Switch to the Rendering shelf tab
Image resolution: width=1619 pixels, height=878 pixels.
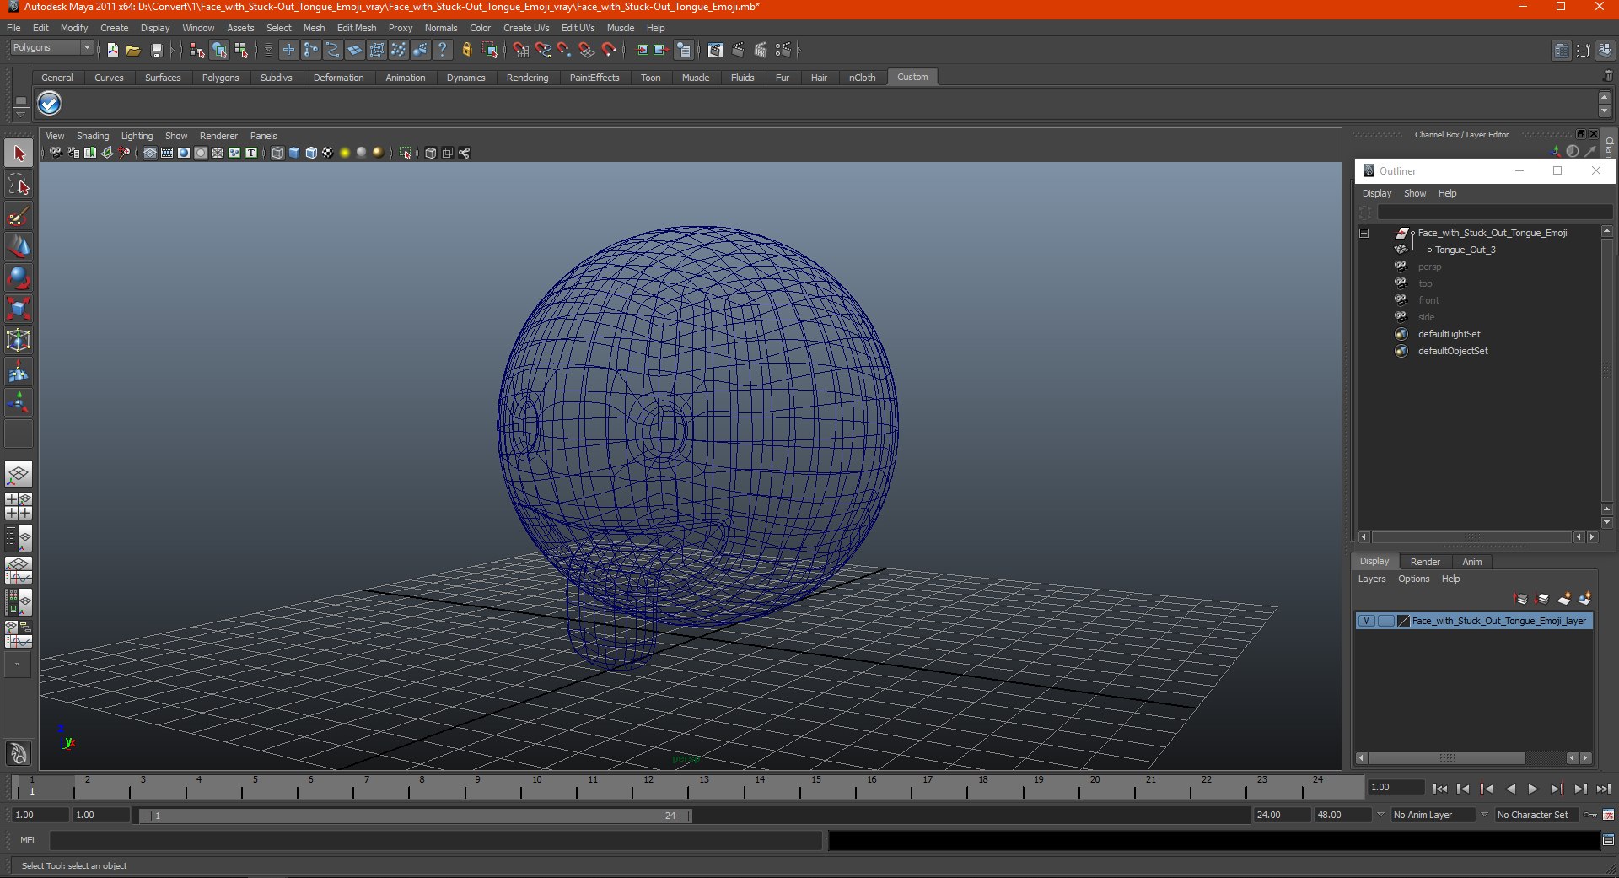[527, 78]
